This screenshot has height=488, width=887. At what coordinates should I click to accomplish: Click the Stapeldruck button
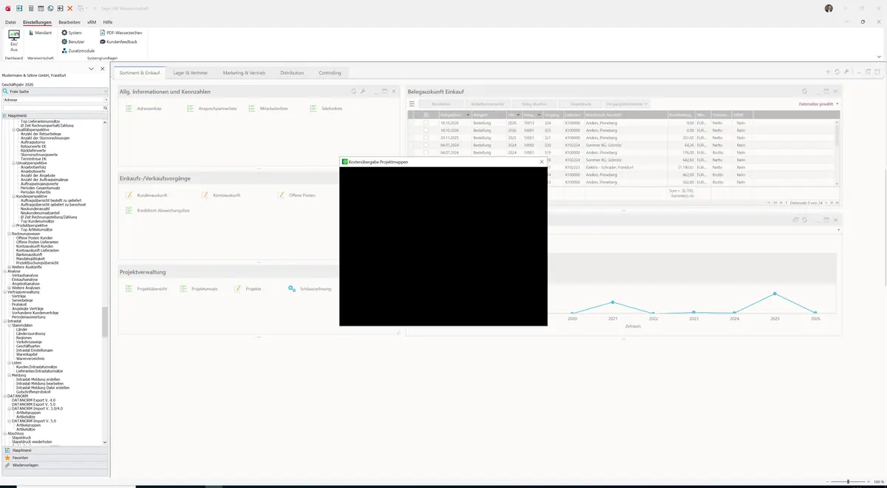(x=580, y=104)
